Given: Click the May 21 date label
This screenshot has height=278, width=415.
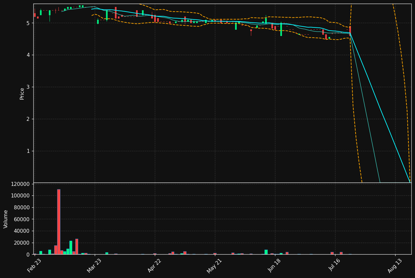Looking at the screenshot, I should click(x=215, y=265).
